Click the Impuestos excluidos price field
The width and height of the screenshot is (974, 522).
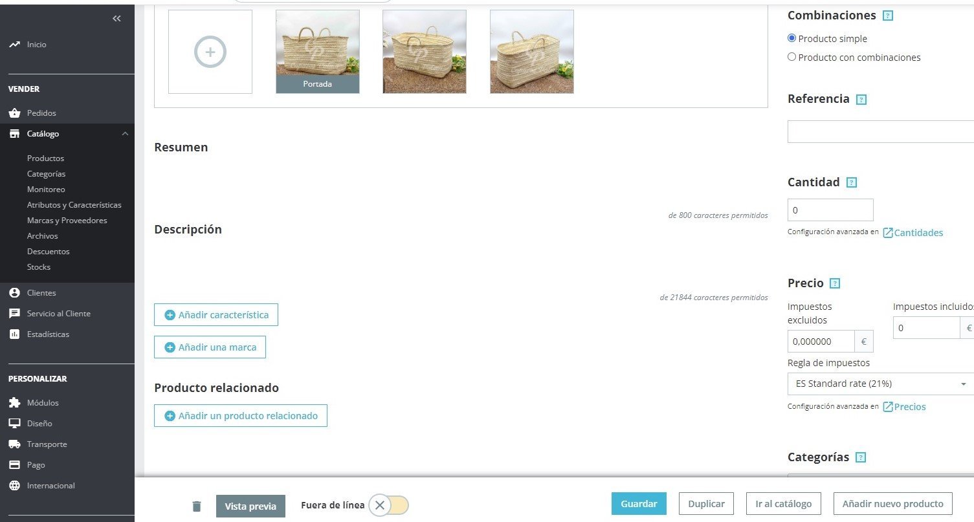821,342
